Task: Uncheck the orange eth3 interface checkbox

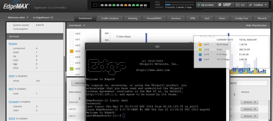Action: pos(72,51)
